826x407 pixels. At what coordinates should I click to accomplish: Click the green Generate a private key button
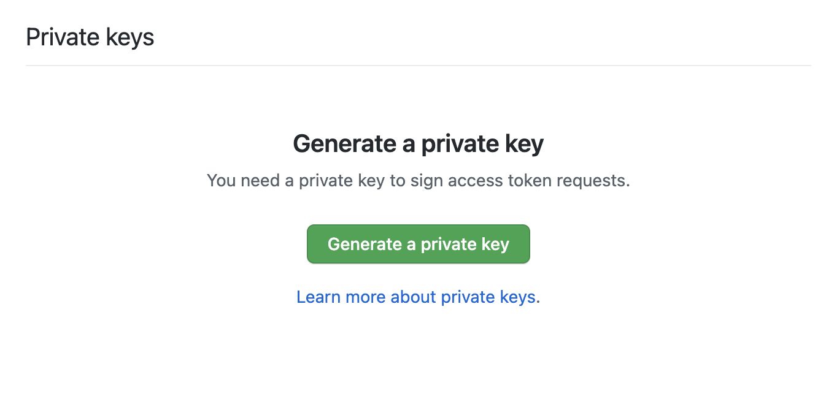click(x=418, y=244)
